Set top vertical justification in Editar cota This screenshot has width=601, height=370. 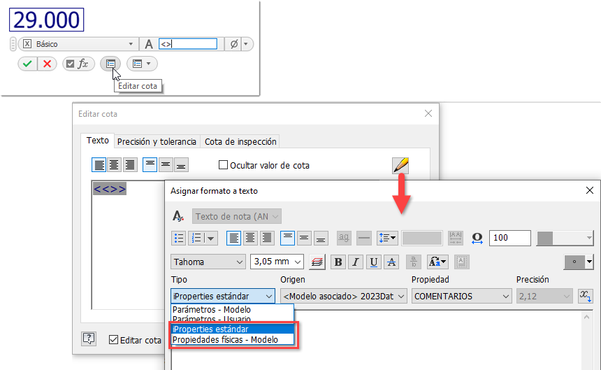(x=150, y=165)
